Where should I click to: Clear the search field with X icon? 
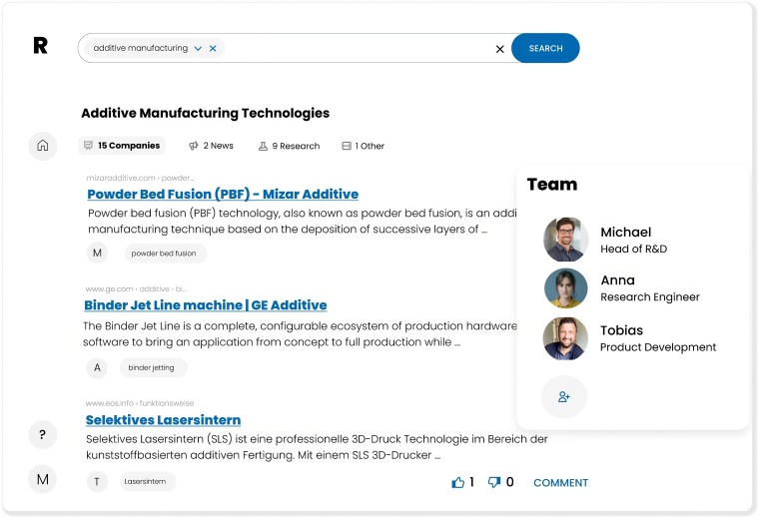[500, 49]
